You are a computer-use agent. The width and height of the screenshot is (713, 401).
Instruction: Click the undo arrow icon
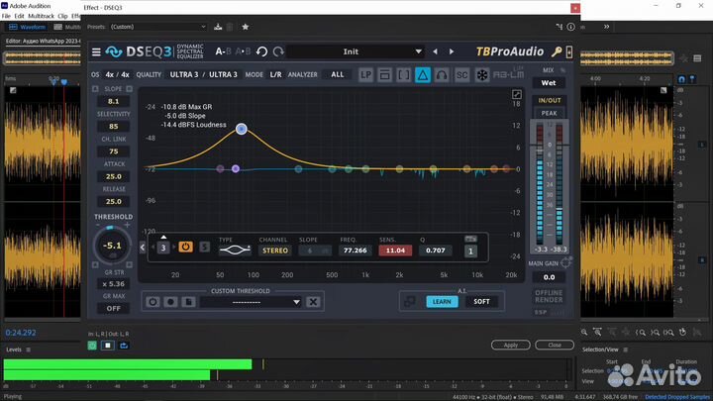point(262,51)
